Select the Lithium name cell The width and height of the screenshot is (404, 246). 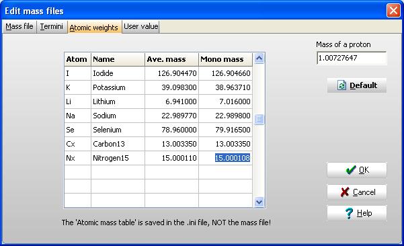coord(118,101)
